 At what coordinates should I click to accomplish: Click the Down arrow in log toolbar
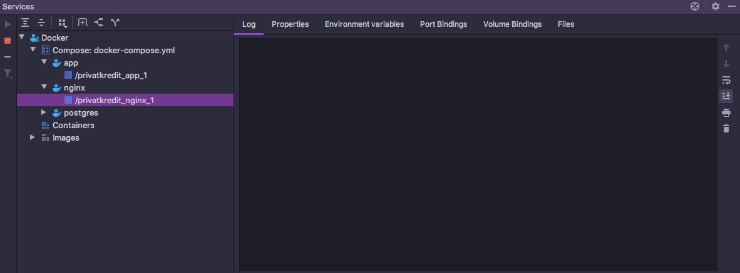pos(726,64)
